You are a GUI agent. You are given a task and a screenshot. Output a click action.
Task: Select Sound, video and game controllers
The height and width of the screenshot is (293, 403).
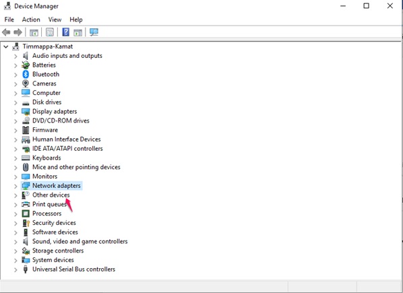(x=80, y=241)
